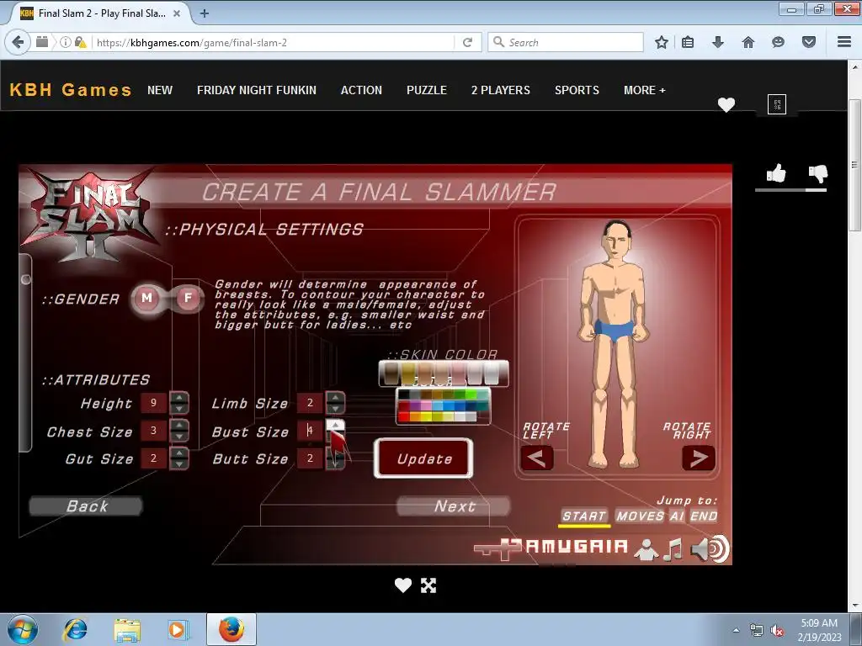Rotate the character right
The image size is (862, 646).
tap(698, 458)
